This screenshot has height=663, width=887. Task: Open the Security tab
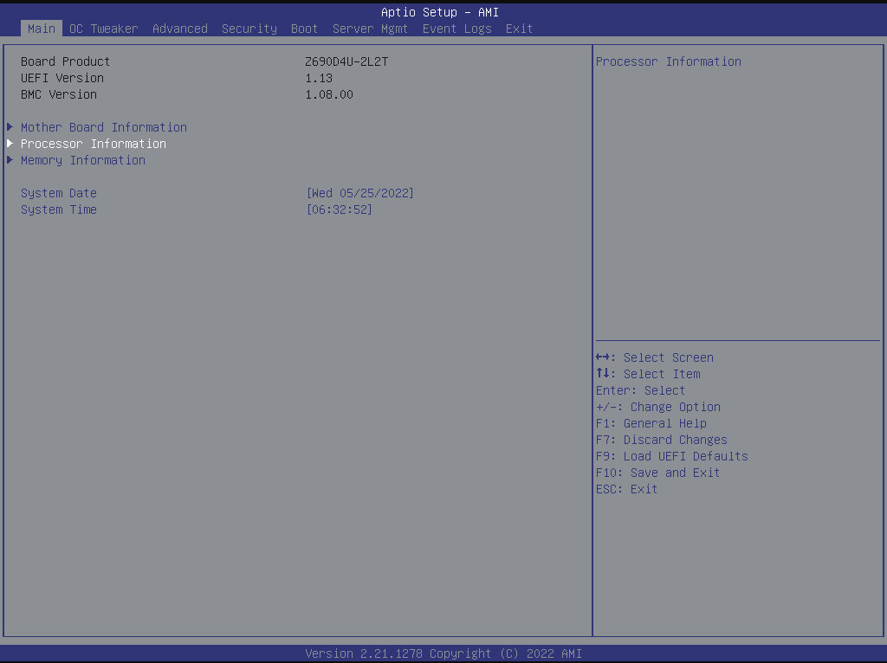(249, 29)
